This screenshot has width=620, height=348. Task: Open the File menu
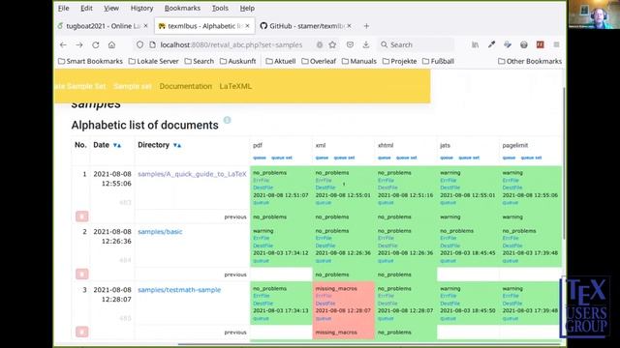[63, 9]
